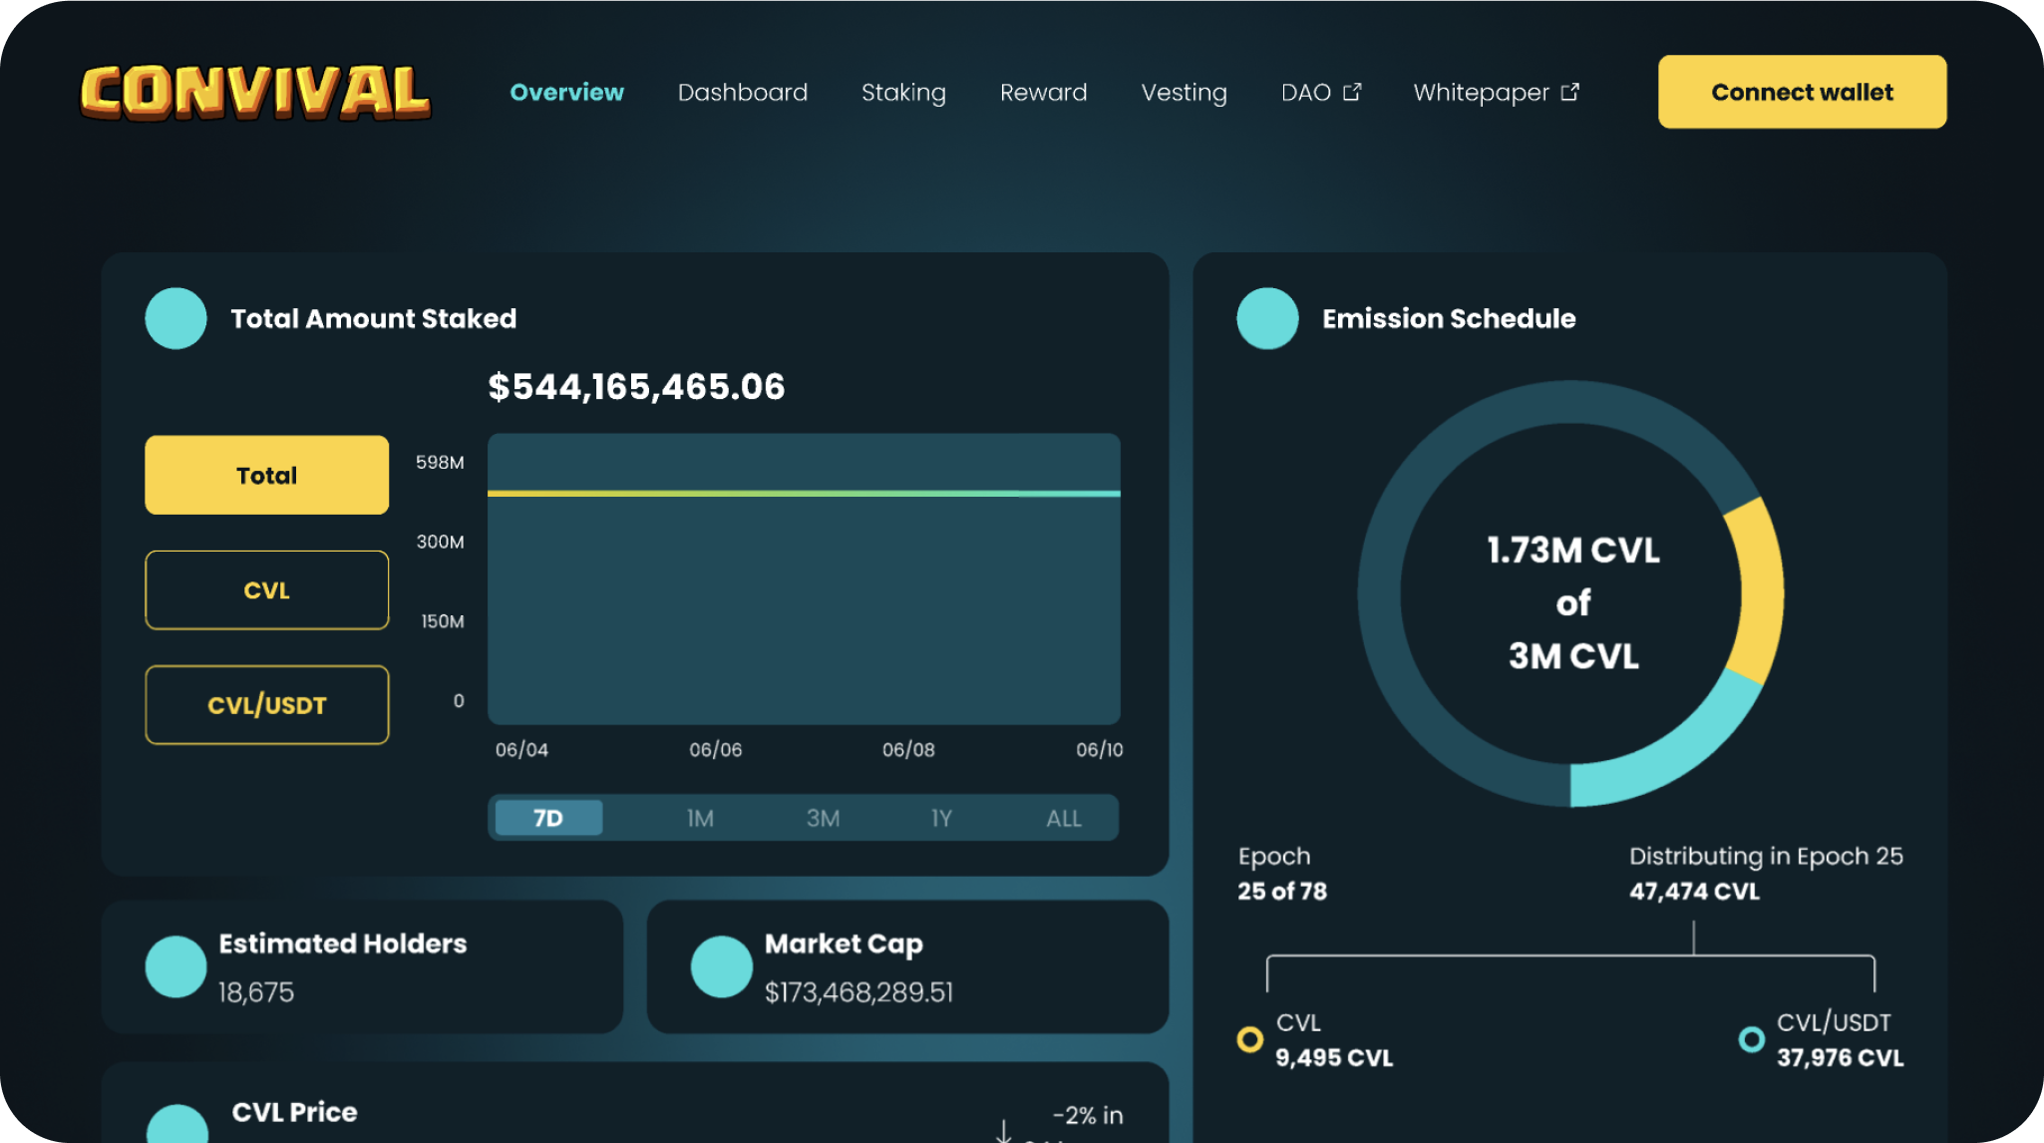
Task: Open the Vesting page
Action: [x=1184, y=93]
